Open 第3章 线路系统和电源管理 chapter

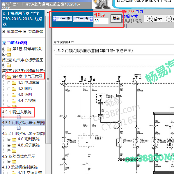tap(24, 70)
